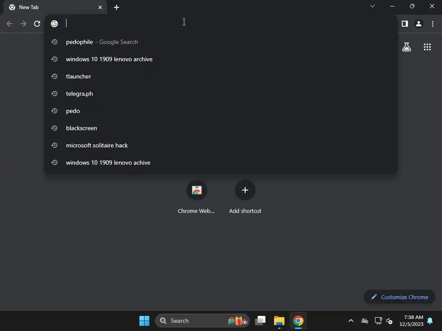Open Chrome Labs flask icon

coord(407,47)
